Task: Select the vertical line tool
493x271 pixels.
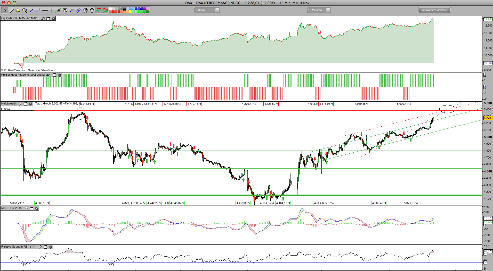Action: [x=52, y=10]
